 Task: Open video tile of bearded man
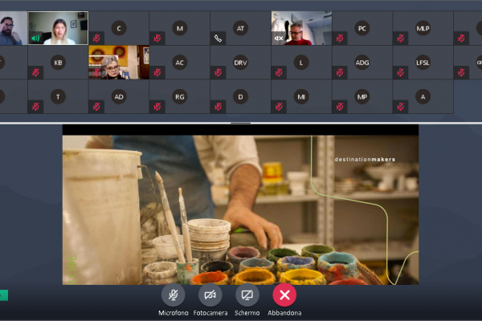pyautogui.click(x=14, y=28)
